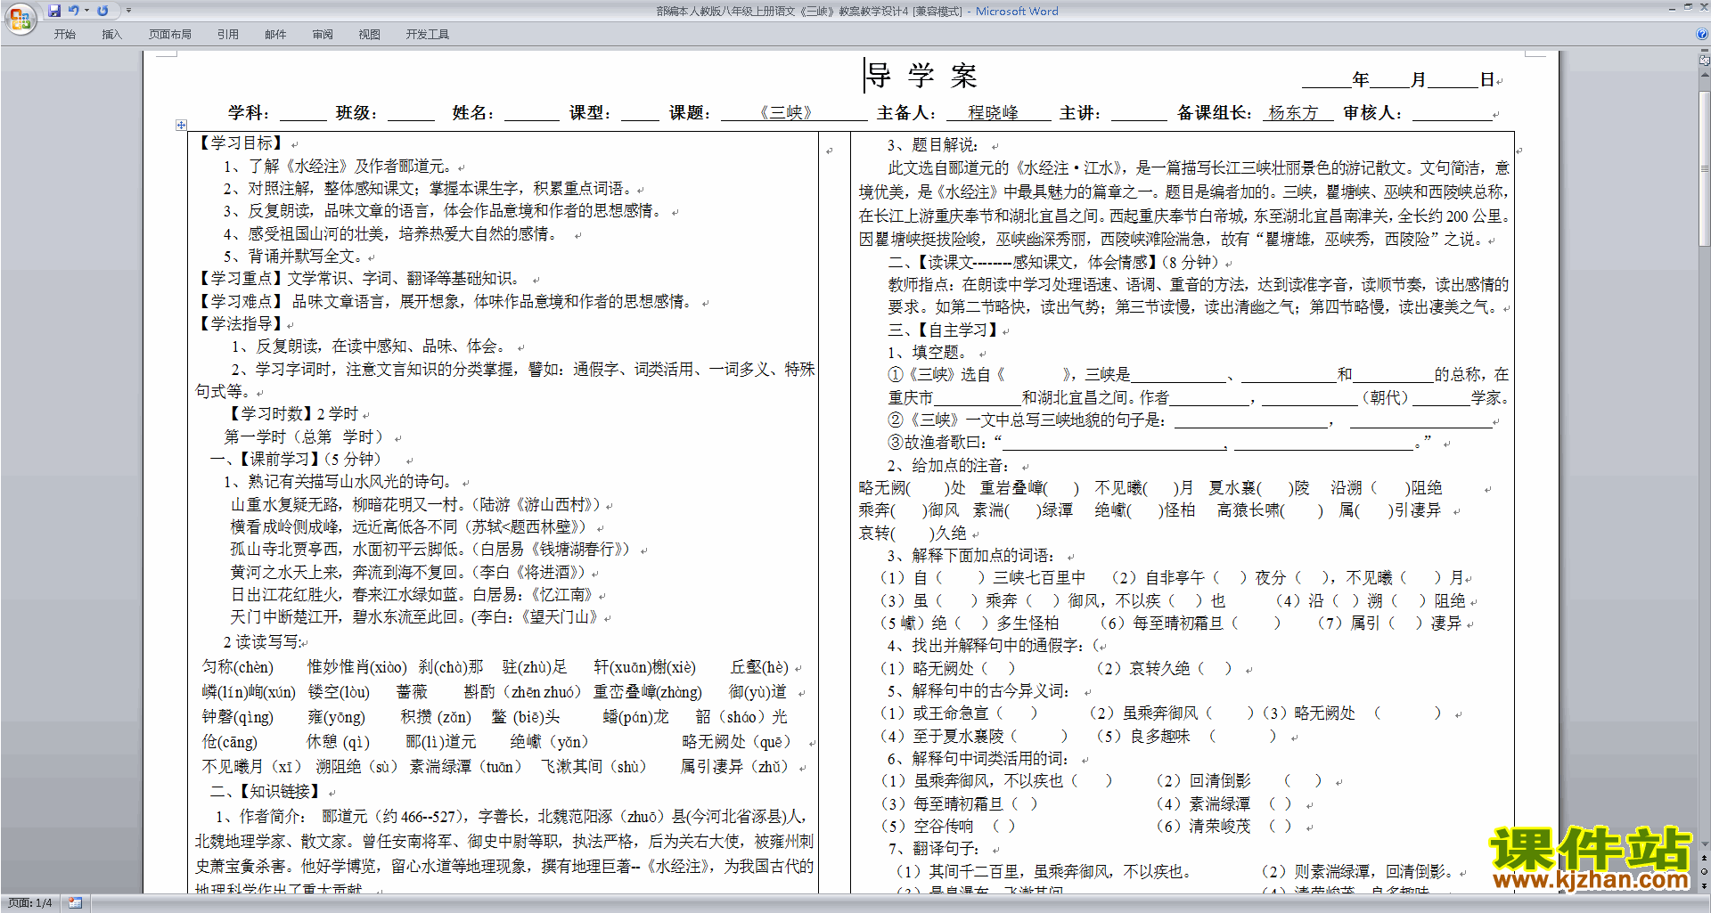
Task: Click the Previous Page double-arrow button
Action: click(x=1705, y=858)
